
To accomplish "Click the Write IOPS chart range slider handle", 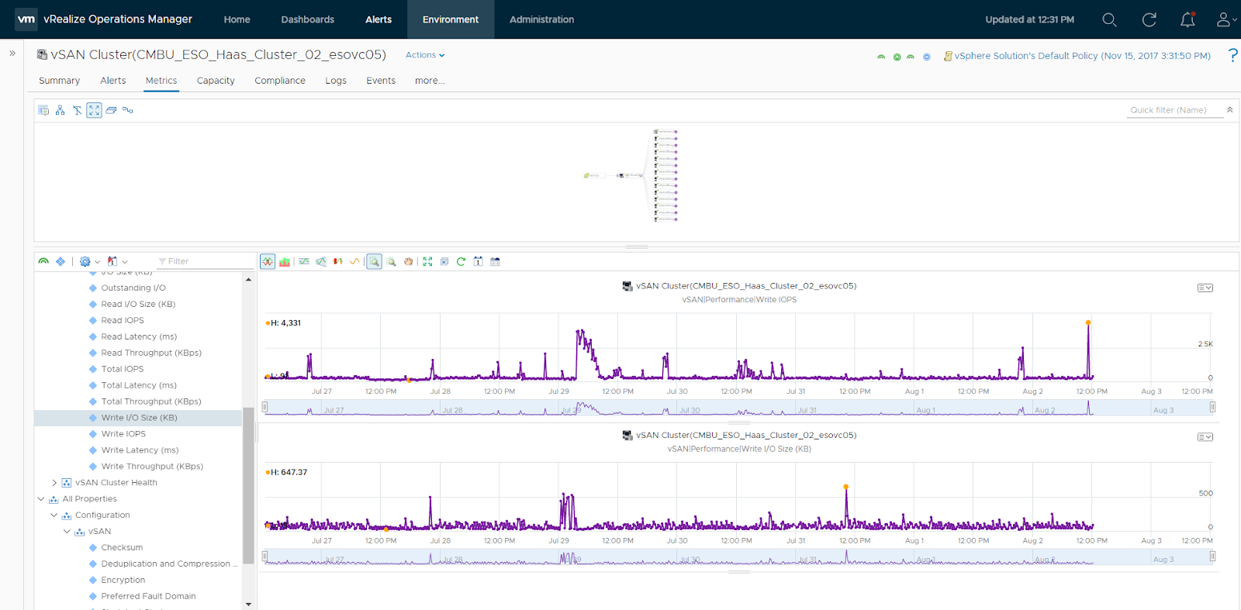I will point(265,408).
